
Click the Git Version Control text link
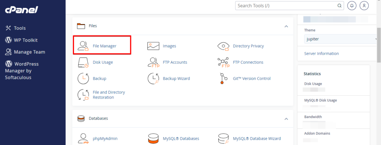pos(252,78)
